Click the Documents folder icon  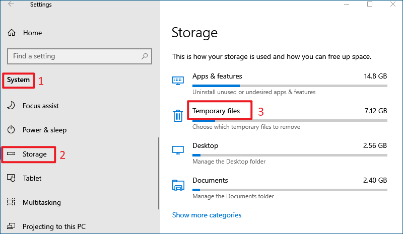pos(178,185)
